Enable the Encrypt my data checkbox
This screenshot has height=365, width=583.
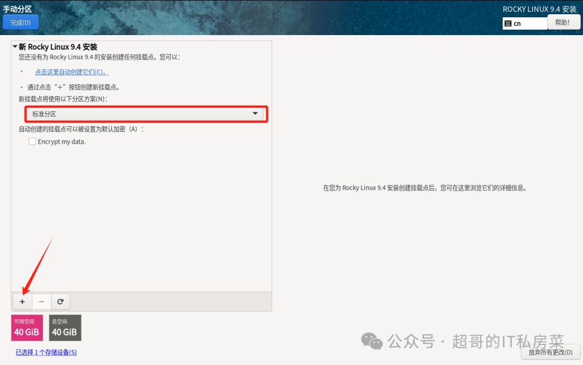pos(32,141)
